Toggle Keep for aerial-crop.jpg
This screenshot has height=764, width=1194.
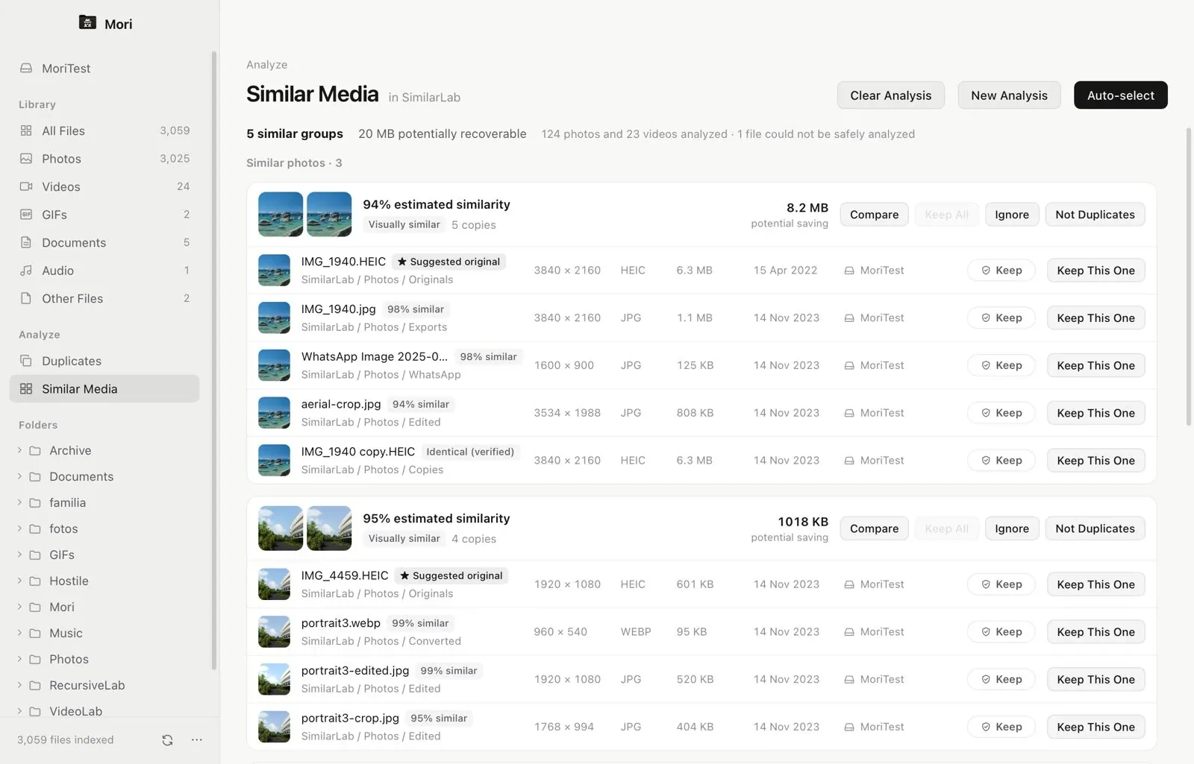point(1001,413)
